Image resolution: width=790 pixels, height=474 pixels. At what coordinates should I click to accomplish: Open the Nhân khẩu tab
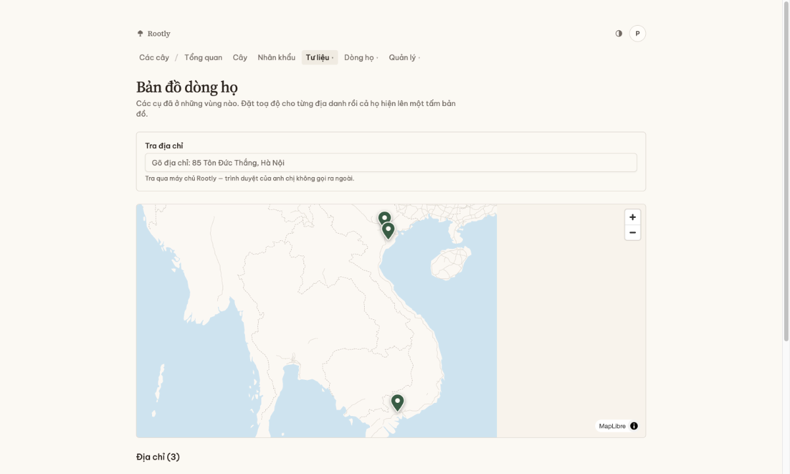[276, 57]
